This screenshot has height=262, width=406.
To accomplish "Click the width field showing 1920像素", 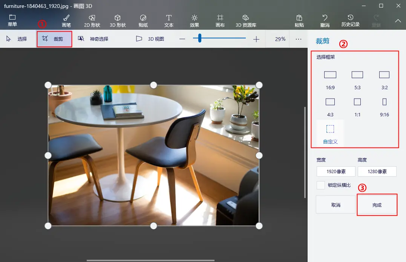I will tap(336, 171).
